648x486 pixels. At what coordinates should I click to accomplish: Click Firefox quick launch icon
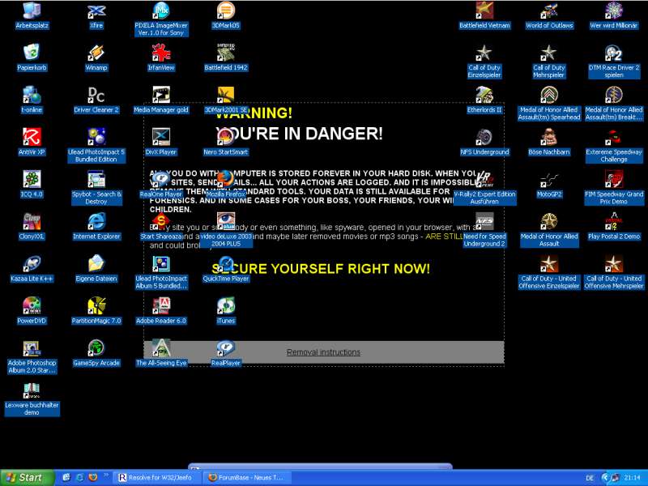[93, 478]
